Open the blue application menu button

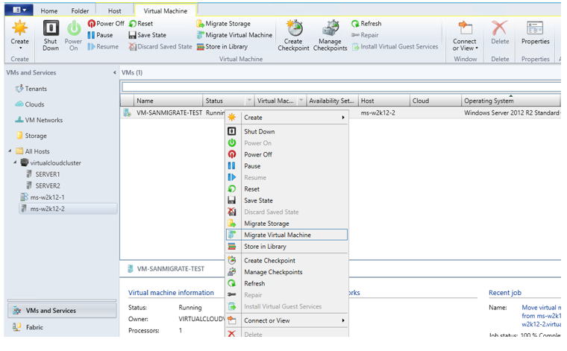(x=19, y=10)
